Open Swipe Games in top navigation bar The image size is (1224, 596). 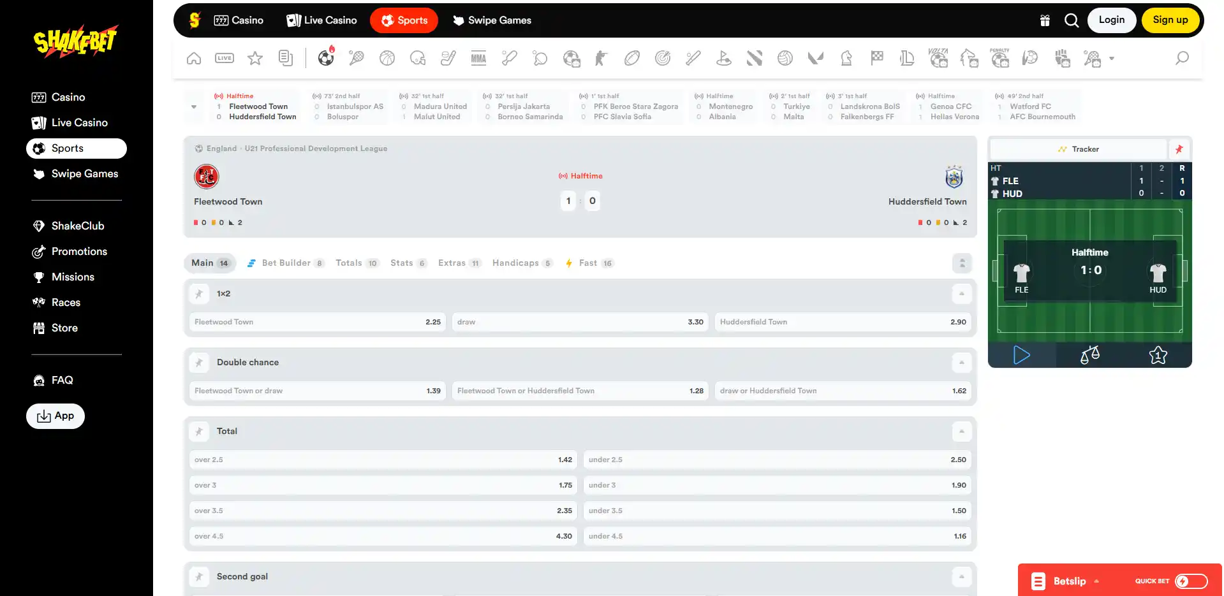point(492,20)
